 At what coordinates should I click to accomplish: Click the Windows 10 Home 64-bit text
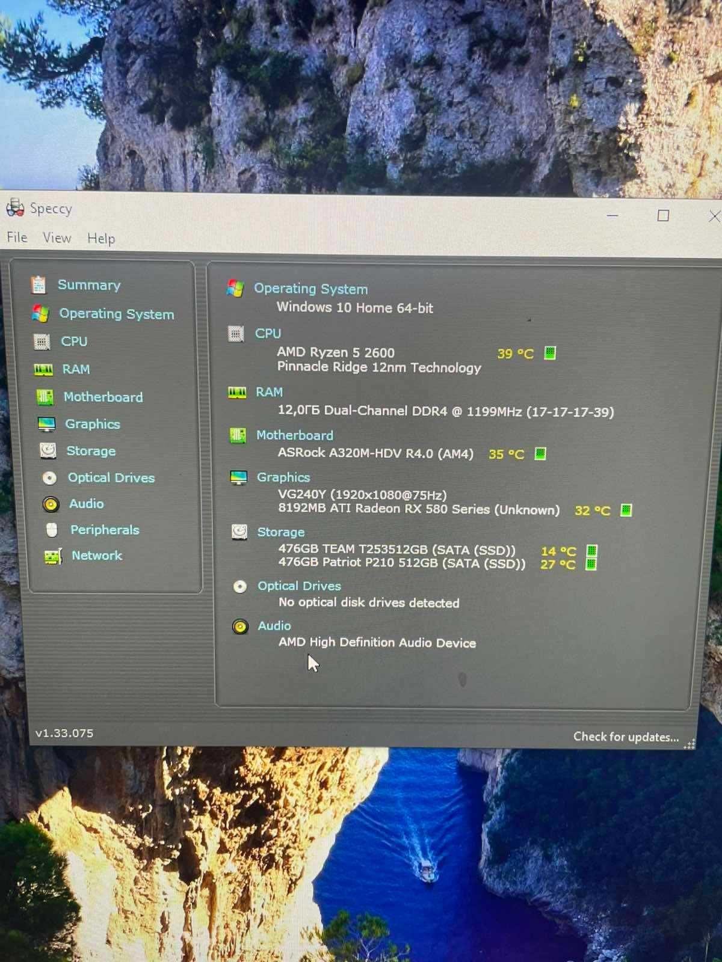coord(355,308)
